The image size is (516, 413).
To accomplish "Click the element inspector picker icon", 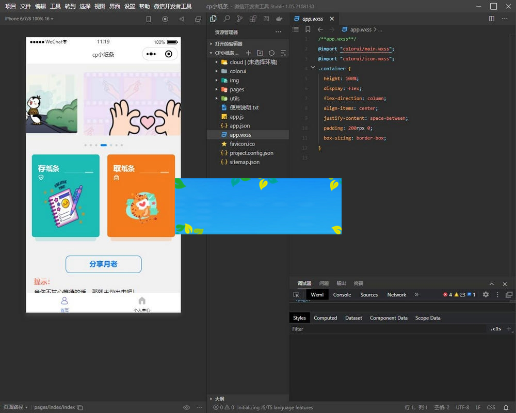I will click(x=296, y=295).
